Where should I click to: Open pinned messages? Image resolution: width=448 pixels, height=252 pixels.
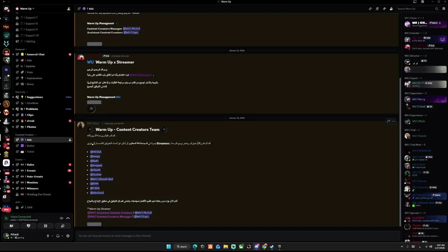(384, 9)
